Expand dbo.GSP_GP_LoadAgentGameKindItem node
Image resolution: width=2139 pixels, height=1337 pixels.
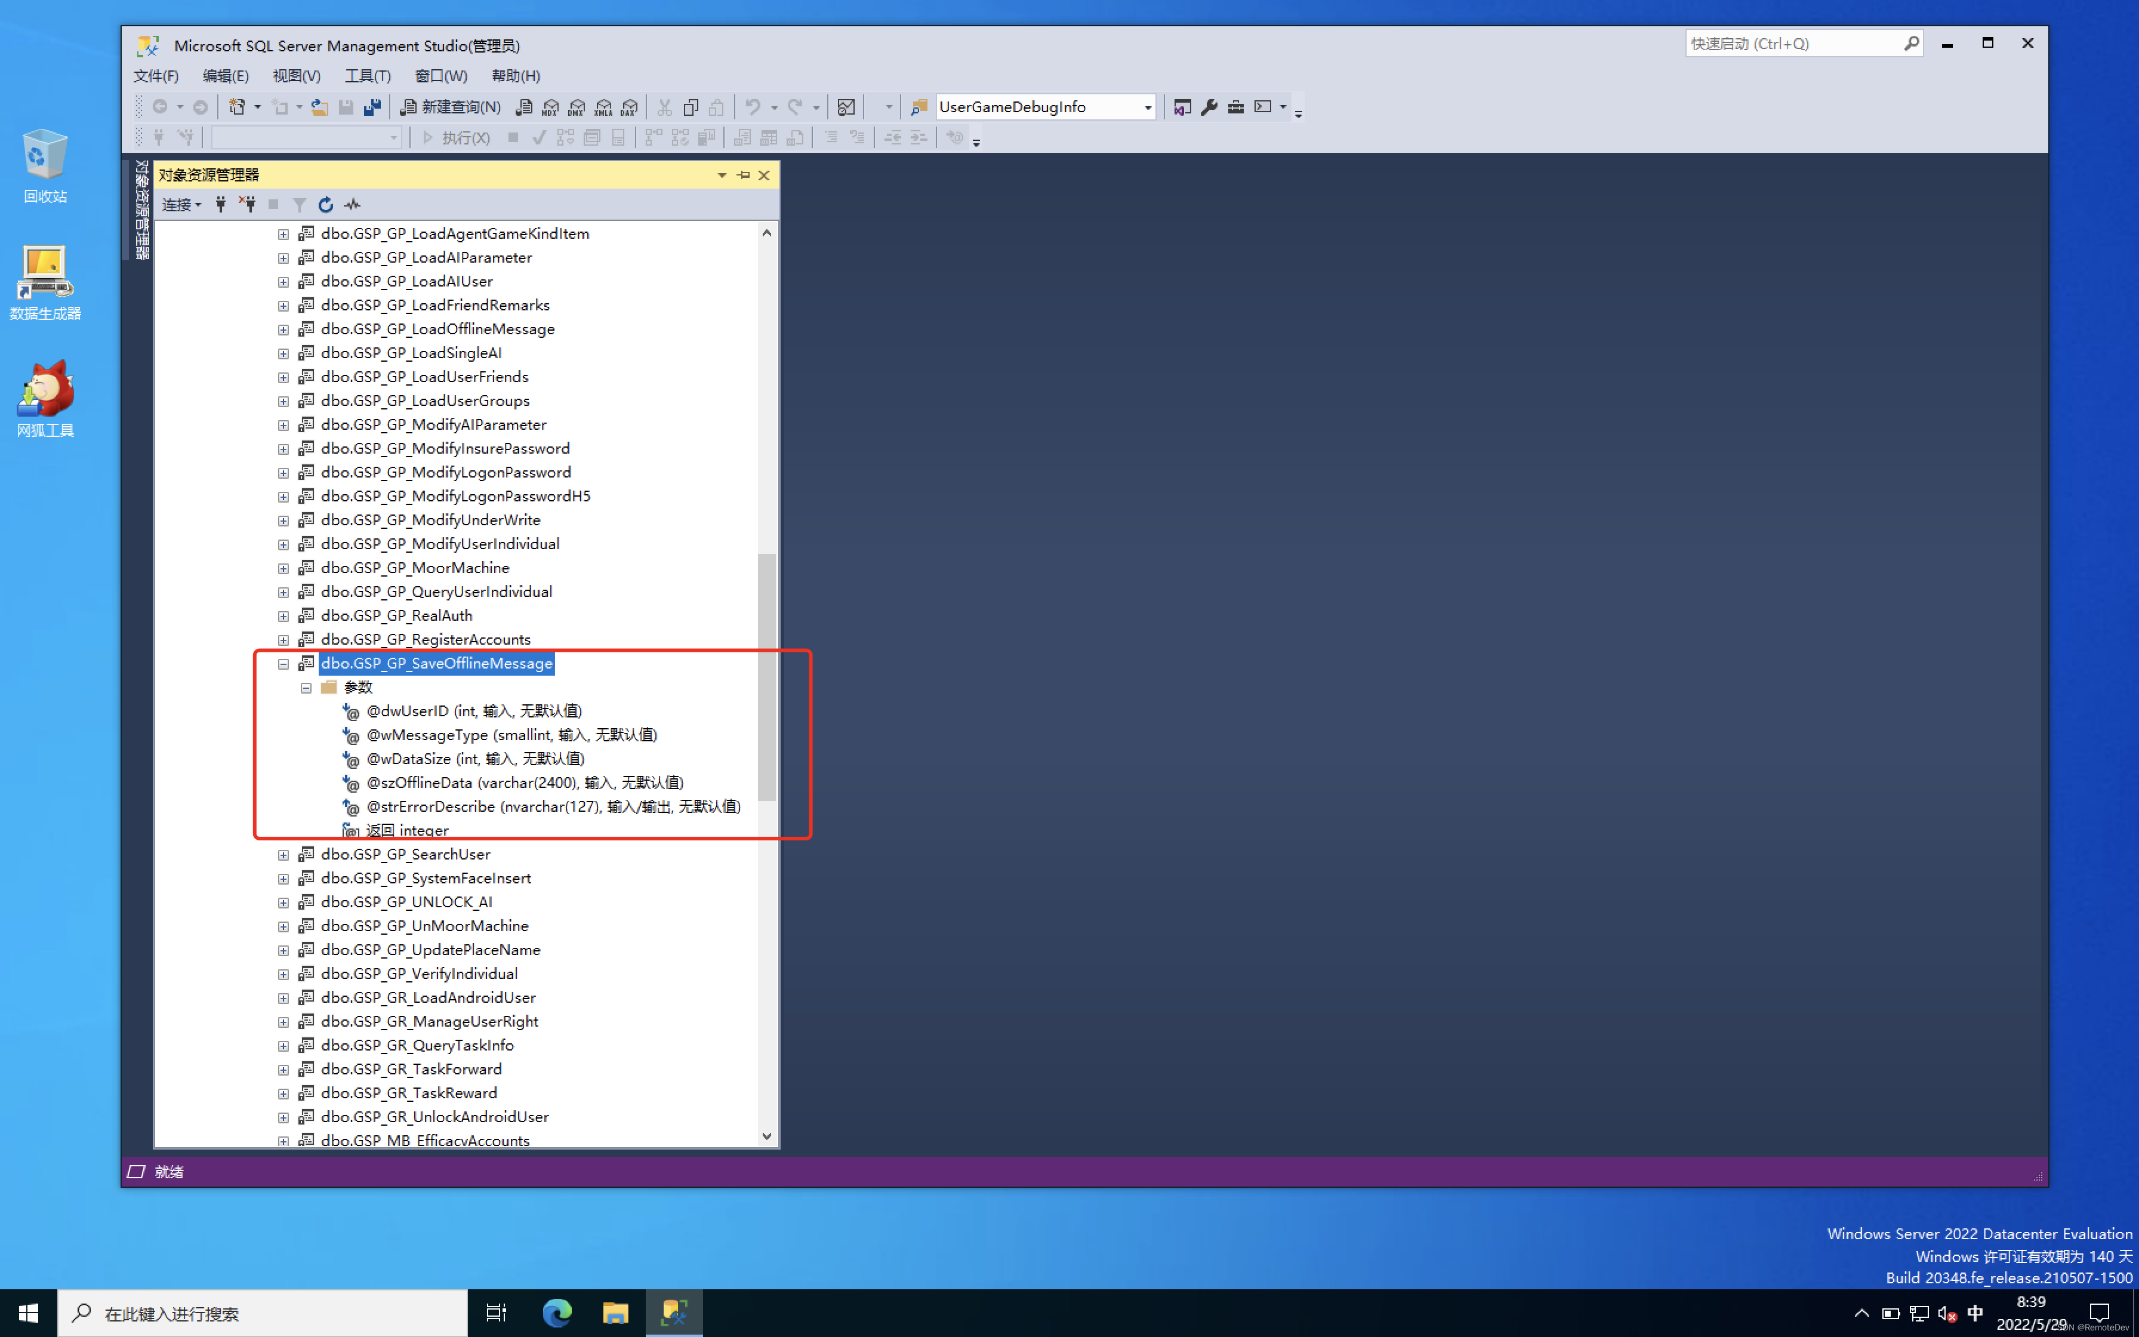(283, 233)
